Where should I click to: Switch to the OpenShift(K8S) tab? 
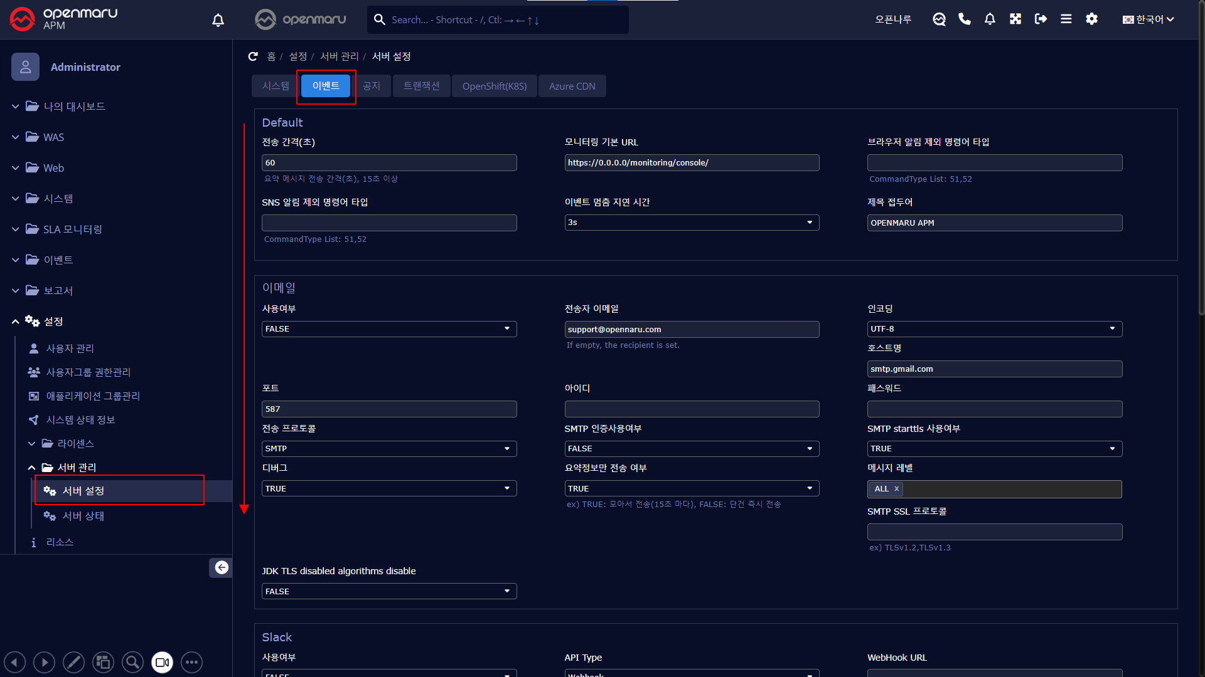coord(494,86)
